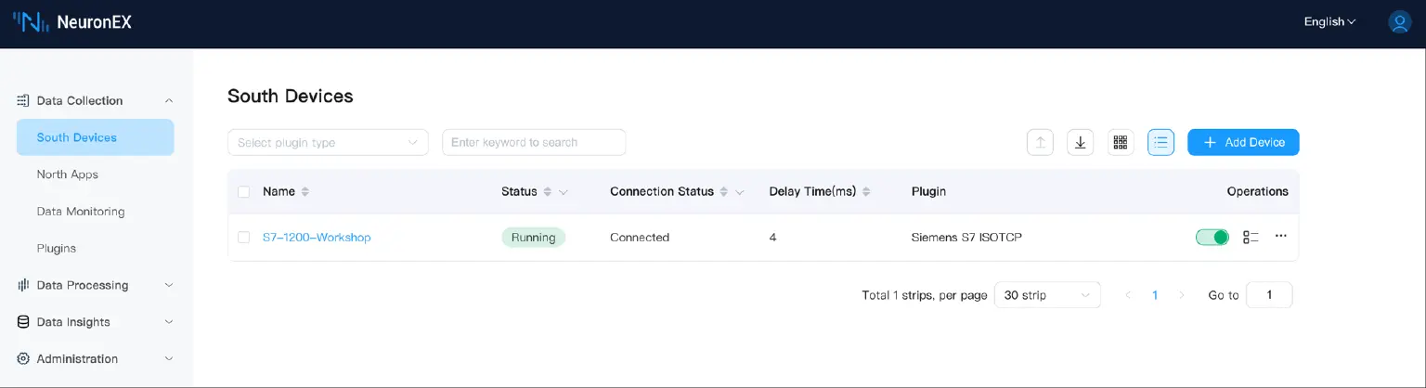
Task: Click the Add Device button
Action: (x=1243, y=142)
